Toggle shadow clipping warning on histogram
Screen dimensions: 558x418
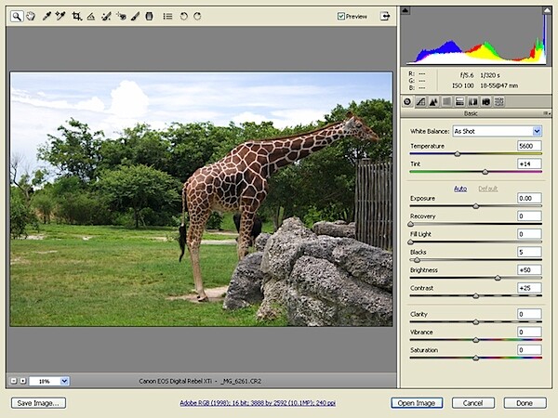click(405, 10)
